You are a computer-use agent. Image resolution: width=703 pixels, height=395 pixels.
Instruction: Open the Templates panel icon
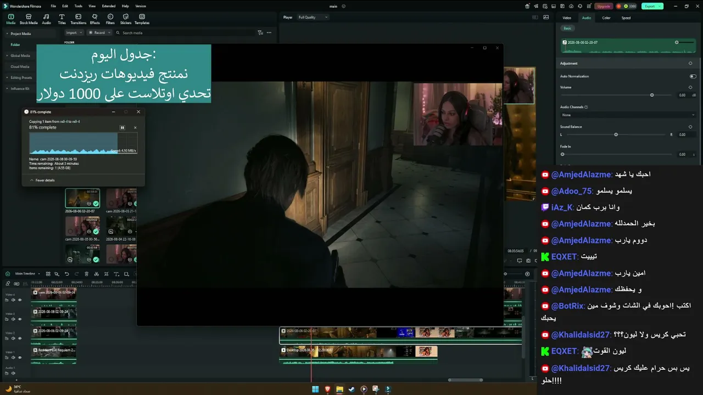point(142,19)
